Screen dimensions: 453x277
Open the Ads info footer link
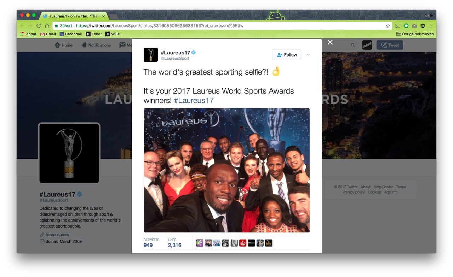(391, 192)
